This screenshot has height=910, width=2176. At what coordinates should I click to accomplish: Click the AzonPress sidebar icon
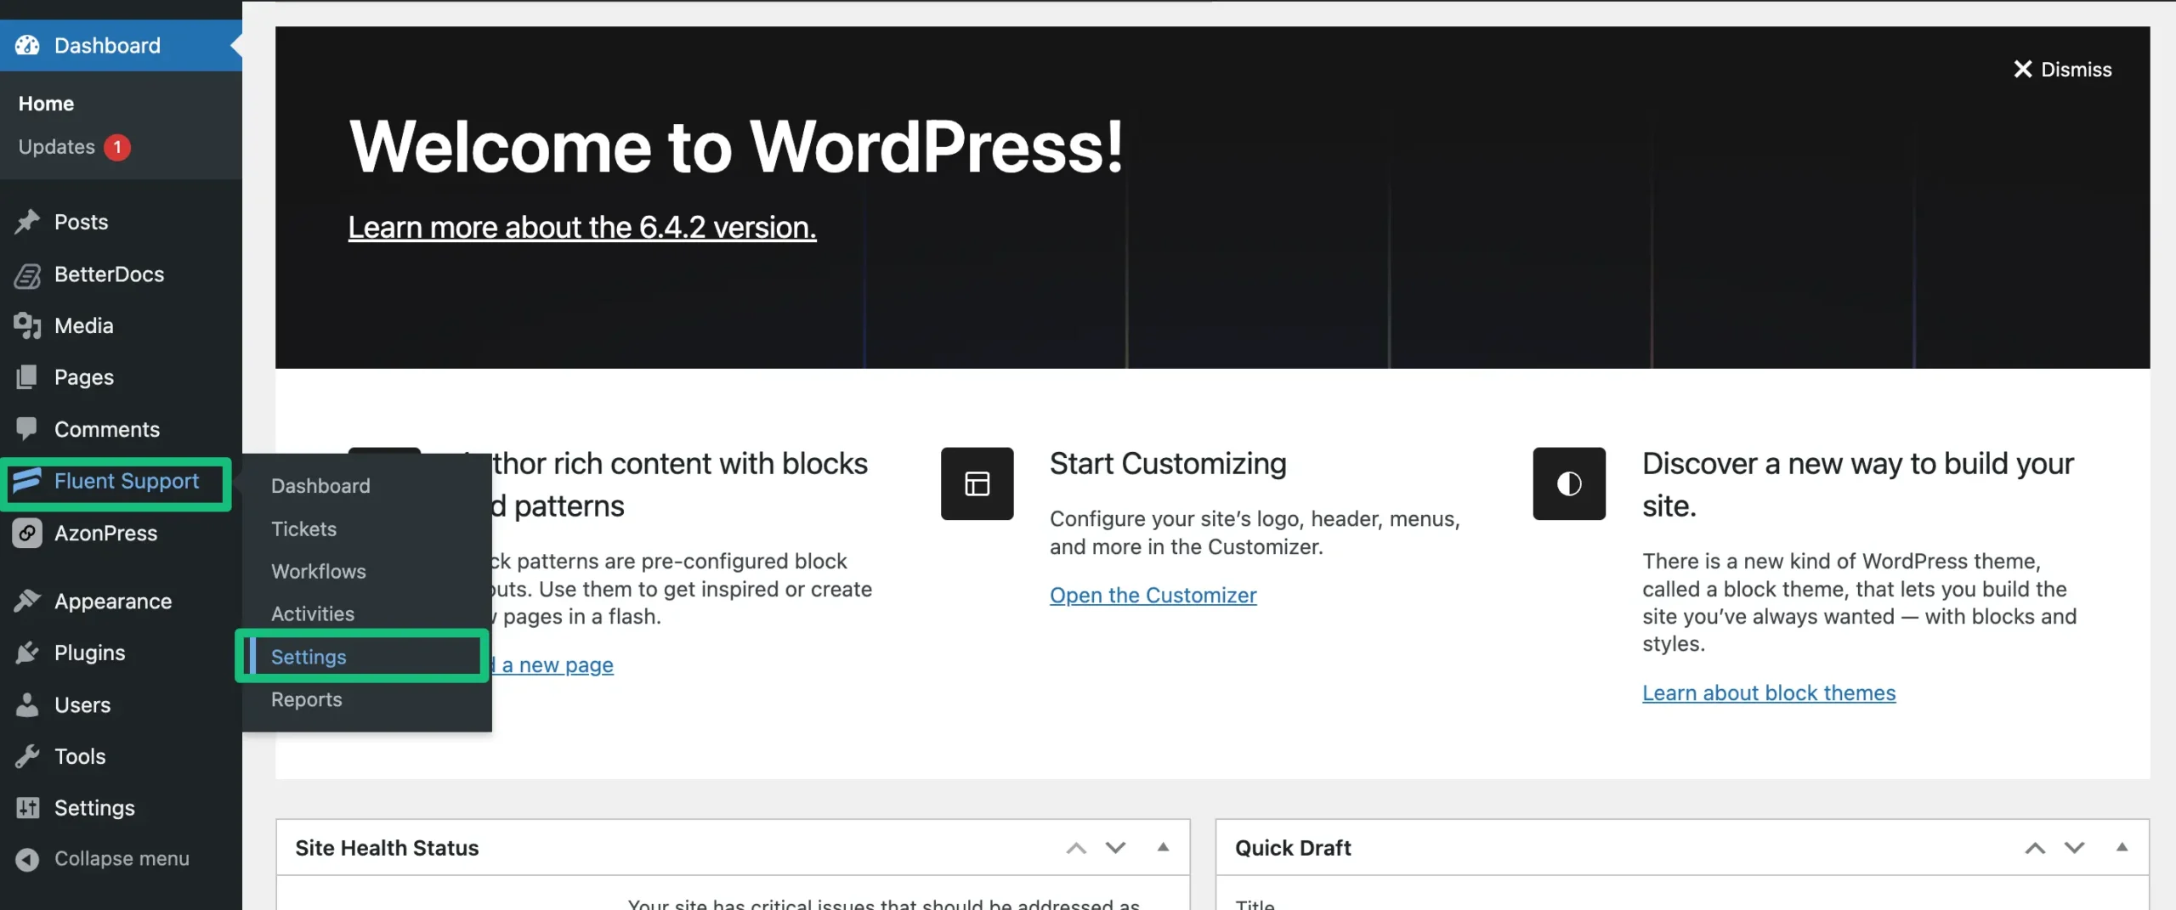[27, 534]
